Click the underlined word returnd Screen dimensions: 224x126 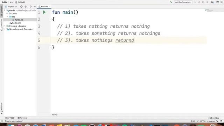(125, 41)
